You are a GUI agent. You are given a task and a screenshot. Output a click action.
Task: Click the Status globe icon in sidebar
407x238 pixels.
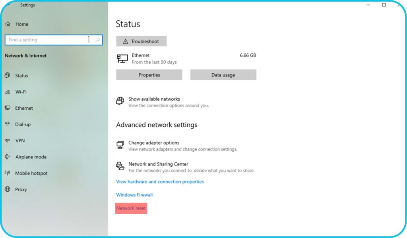[8, 75]
